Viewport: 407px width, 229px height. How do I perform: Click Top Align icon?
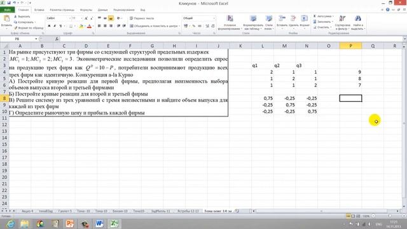pos(99,18)
